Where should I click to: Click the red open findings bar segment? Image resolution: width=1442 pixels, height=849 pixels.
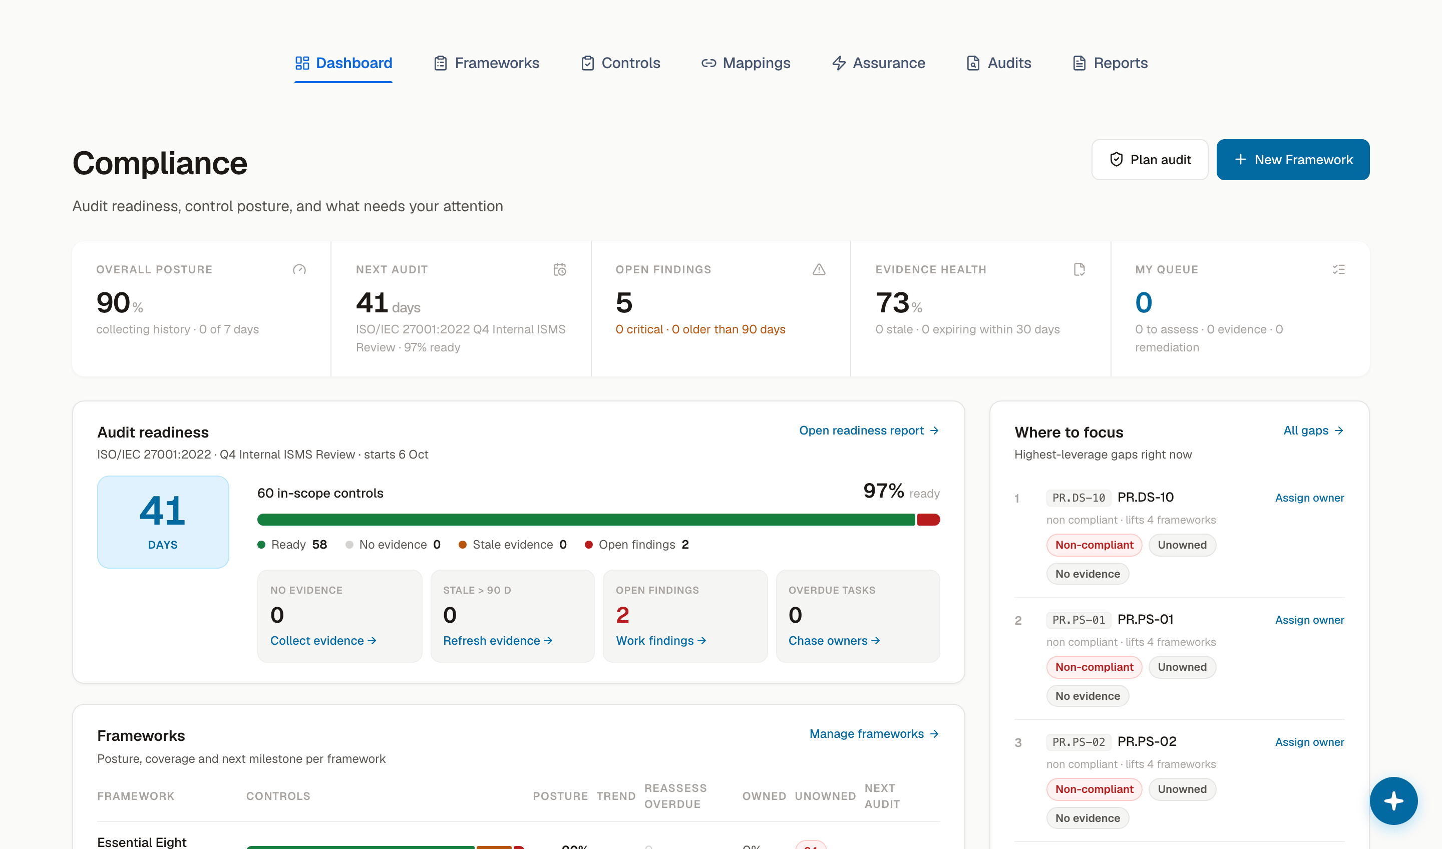point(928,520)
